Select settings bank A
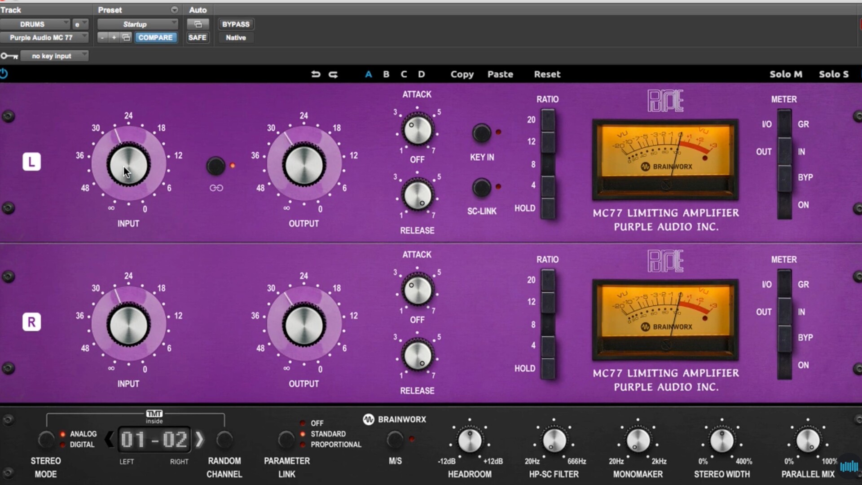862x485 pixels. 369,74
